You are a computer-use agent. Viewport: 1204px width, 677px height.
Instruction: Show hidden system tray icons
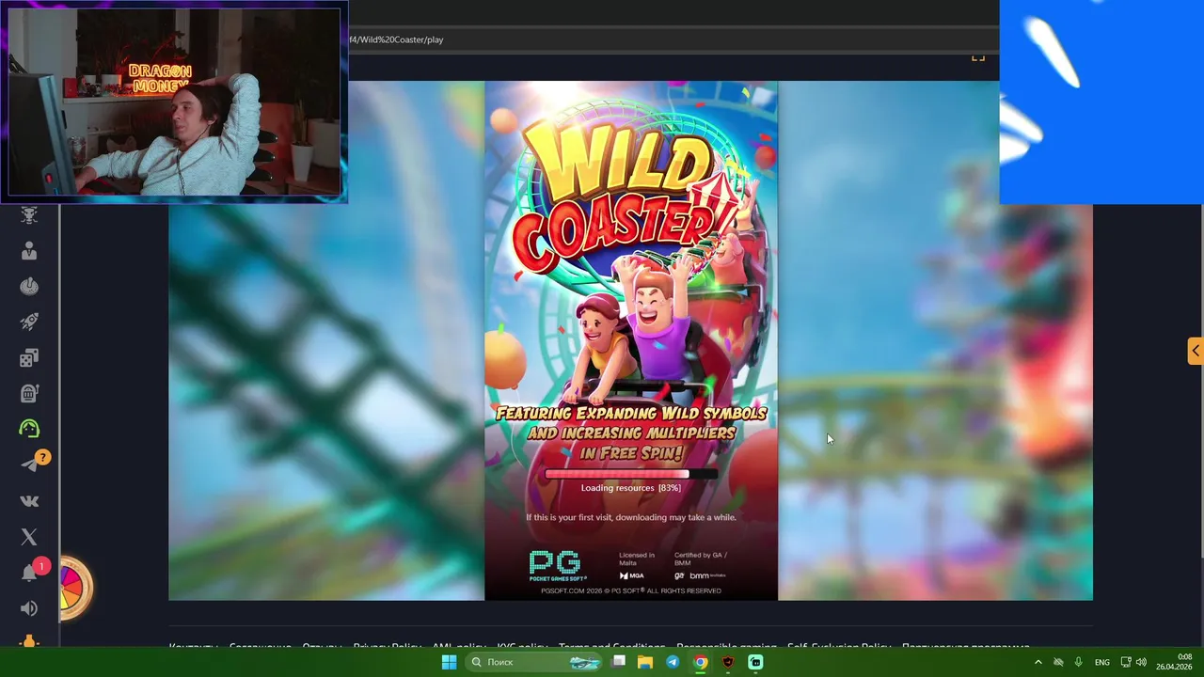[x=1038, y=662]
